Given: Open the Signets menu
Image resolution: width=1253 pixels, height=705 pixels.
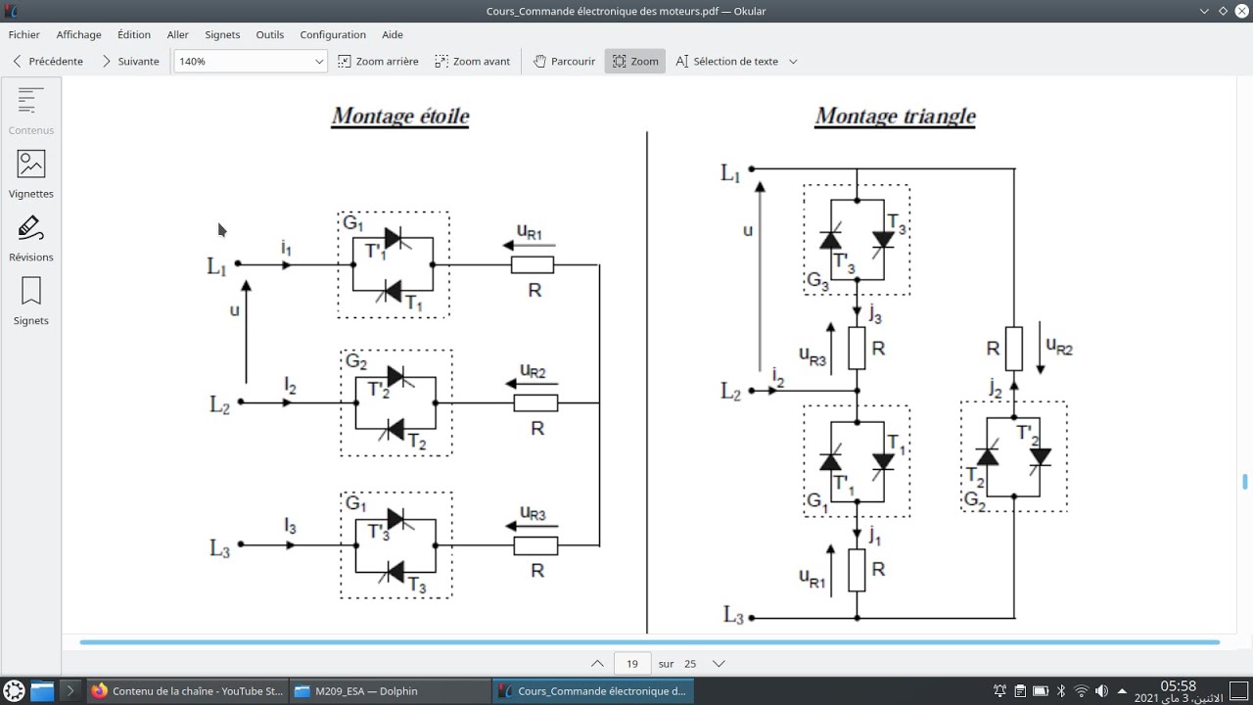Looking at the screenshot, I should pyautogui.click(x=222, y=34).
